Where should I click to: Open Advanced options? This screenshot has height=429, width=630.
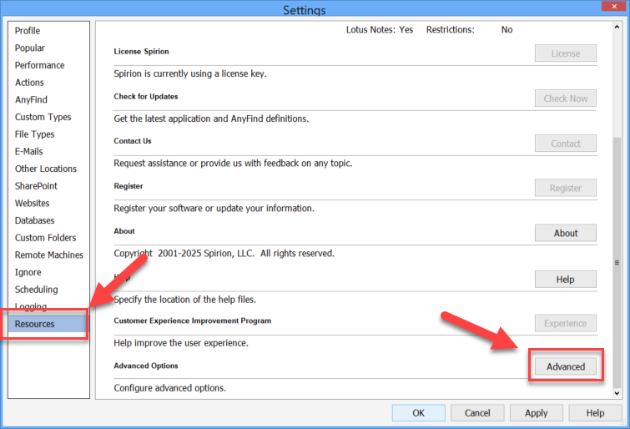click(565, 366)
